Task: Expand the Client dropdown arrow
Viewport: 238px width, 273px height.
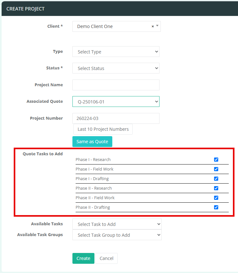Action: coord(157,26)
